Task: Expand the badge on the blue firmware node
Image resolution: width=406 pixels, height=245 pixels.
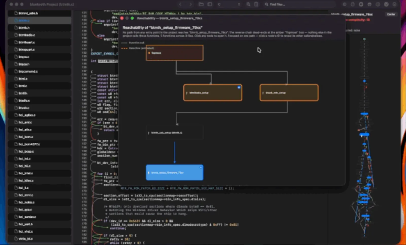Action: pyautogui.click(x=201, y=167)
